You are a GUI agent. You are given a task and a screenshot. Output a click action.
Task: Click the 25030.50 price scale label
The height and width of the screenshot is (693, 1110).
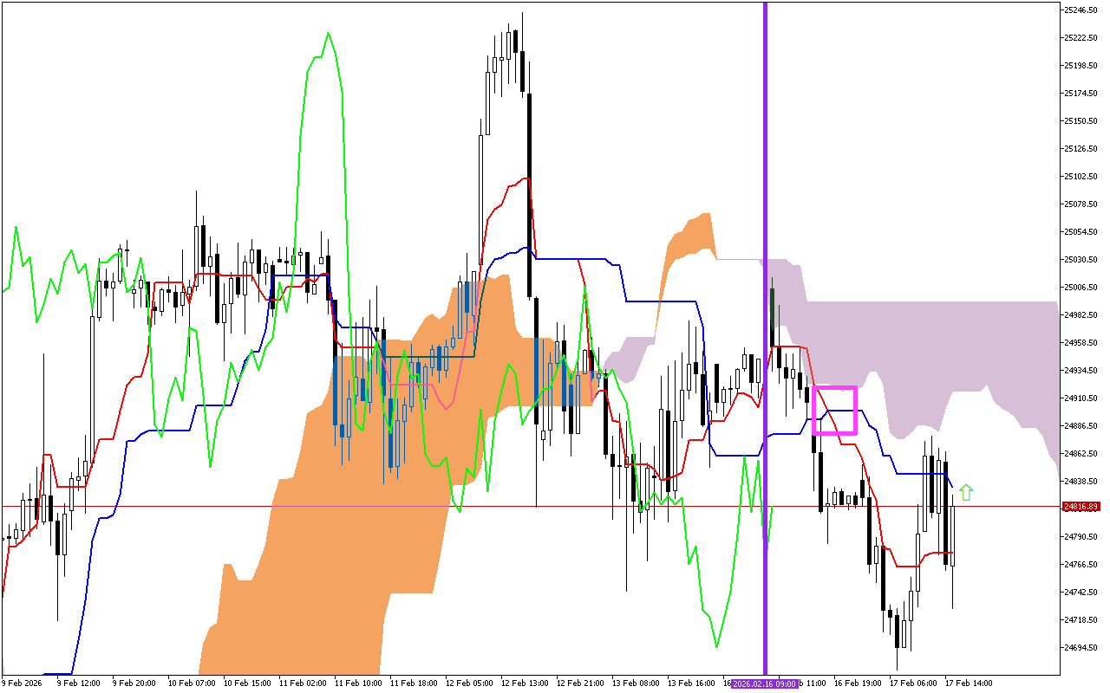(x=1082, y=260)
